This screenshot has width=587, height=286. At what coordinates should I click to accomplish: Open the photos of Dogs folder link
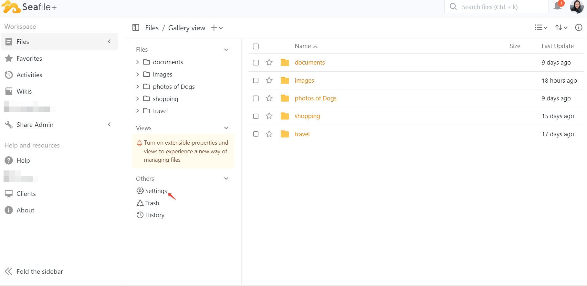(315, 98)
